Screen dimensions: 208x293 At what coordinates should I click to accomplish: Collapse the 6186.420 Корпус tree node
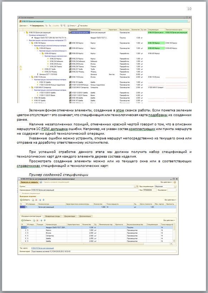coord(35,48)
